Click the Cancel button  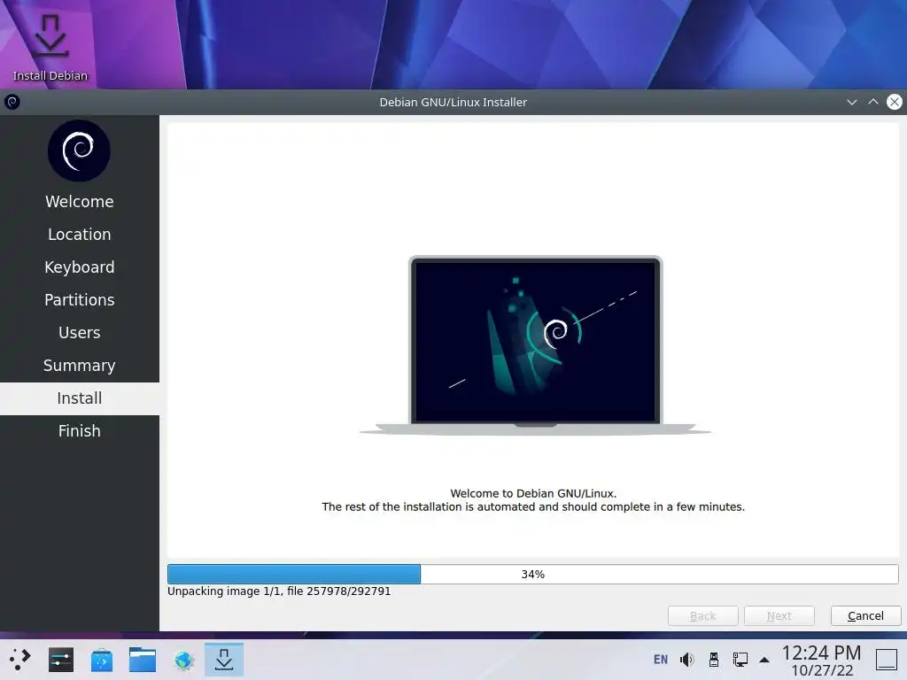pyautogui.click(x=865, y=616)
